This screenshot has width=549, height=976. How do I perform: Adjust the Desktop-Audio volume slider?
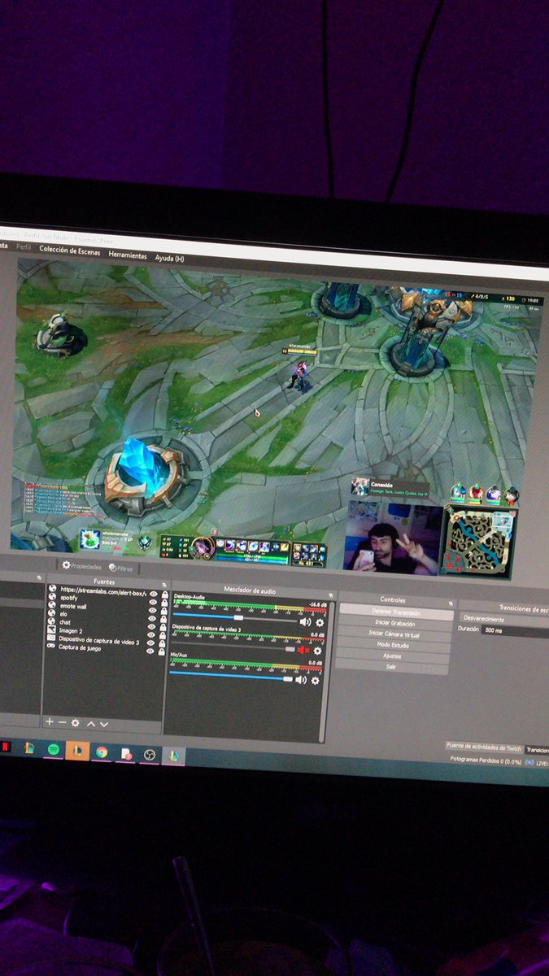(236, 618)
